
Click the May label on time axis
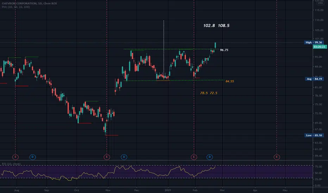(x=285, y=190)
